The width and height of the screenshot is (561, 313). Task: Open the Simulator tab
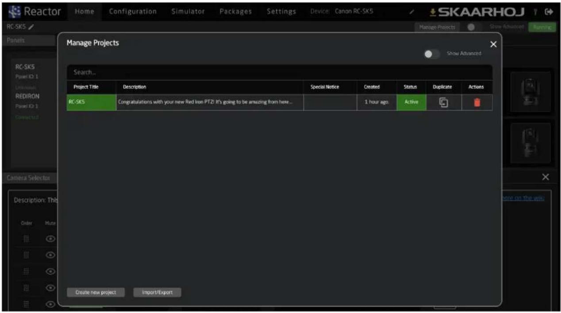pos(188,12)
